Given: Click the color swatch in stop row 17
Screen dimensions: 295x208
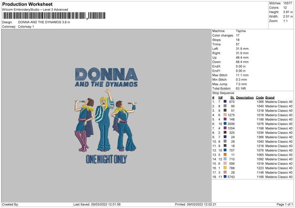Looking at the screenshot, I should [x=225, y=172].
